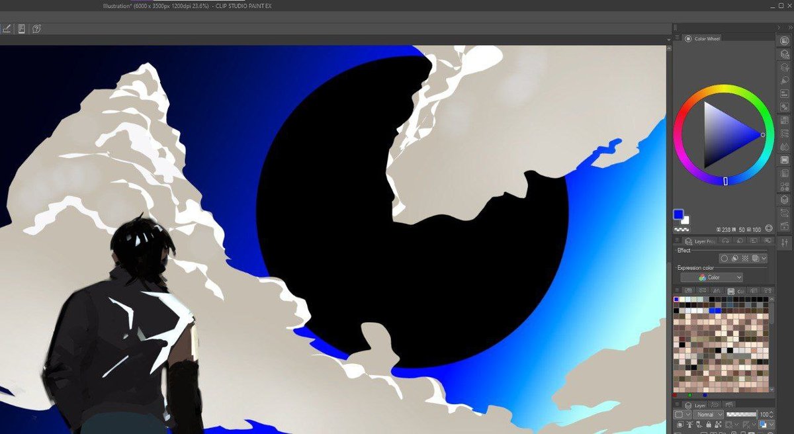
Task: Open the 3D material cube icon in right dock
Action: pos(785,54)
